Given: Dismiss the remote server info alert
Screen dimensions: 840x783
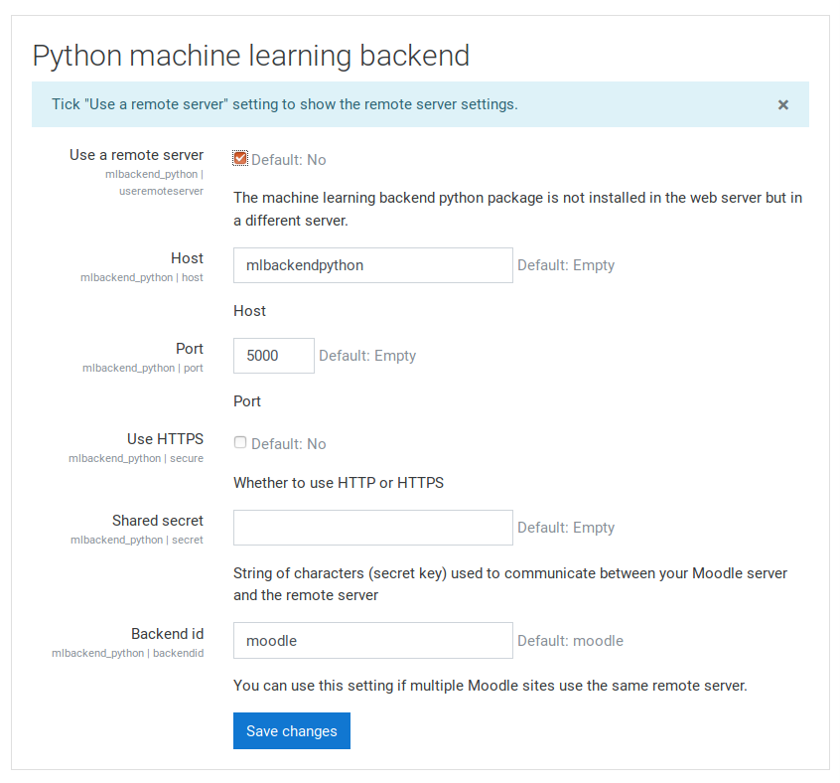Looking at the screenshot, I should pyautogui.click(x=782, y=104).
